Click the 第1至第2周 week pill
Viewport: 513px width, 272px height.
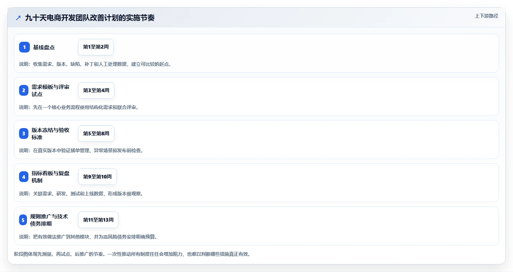(x=96, y=47)
